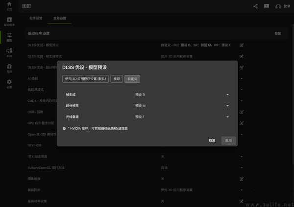The height and width of the screenshot is (207, 294).
Task: Select the 自定义 option in dialog
Action: [x=132, y=79]
